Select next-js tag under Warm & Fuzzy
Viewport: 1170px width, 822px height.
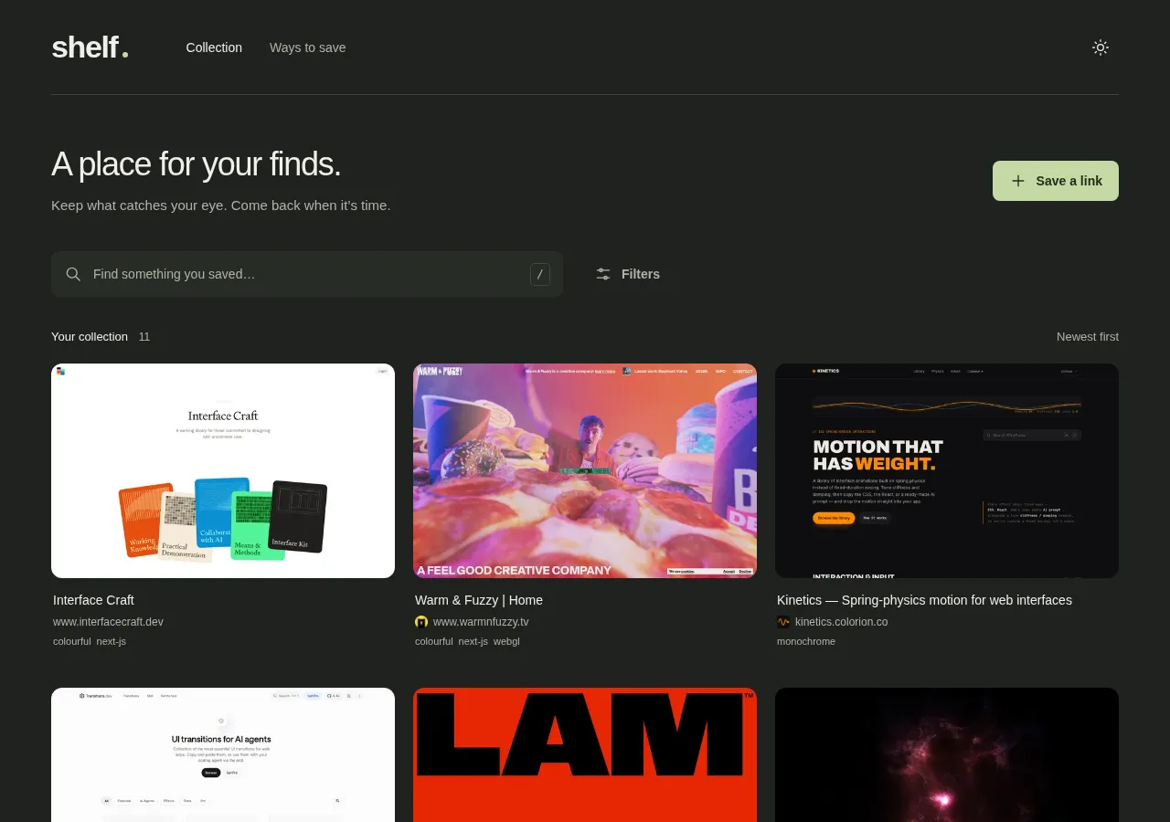(x=473, y=641)
